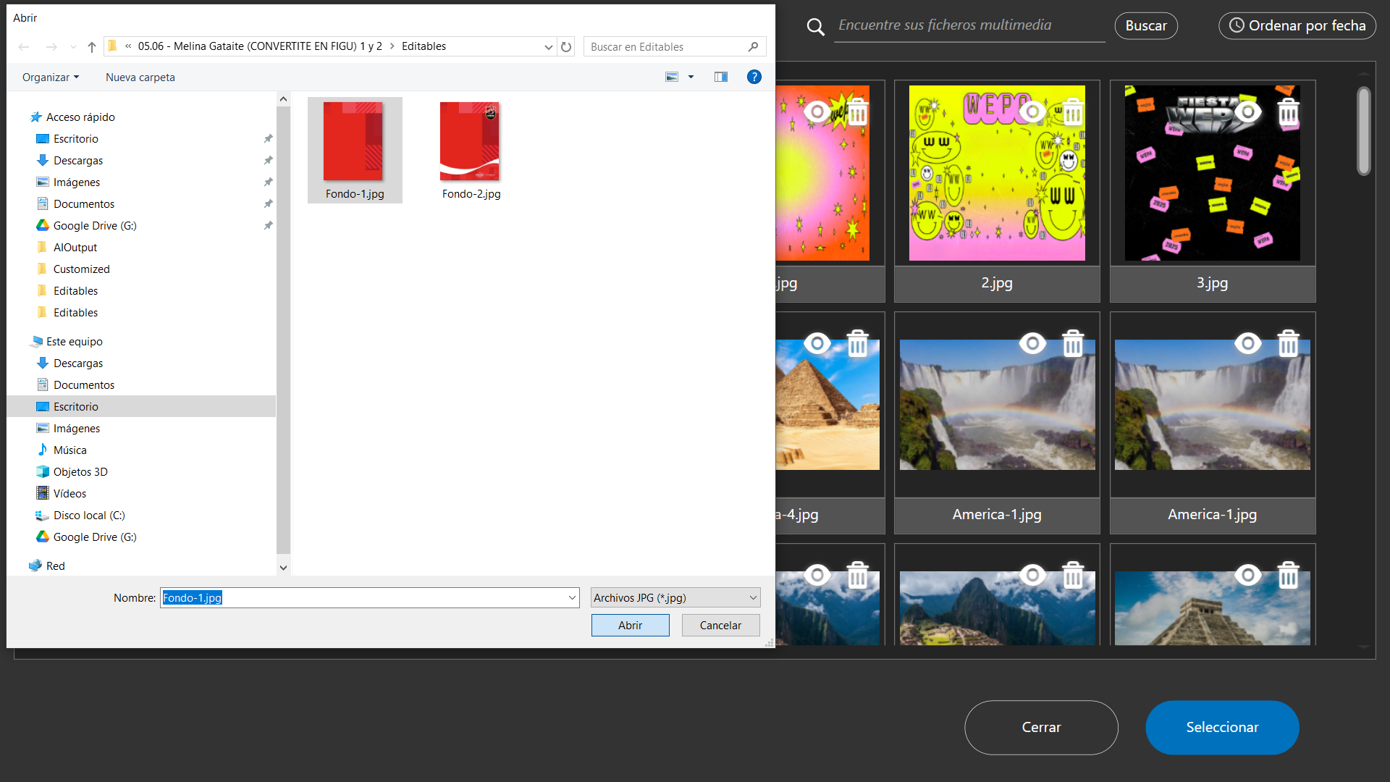This screenshot has height=782, width=1390.
Task: Click the Cerrar button
Action: click(x=1041, y=728)
